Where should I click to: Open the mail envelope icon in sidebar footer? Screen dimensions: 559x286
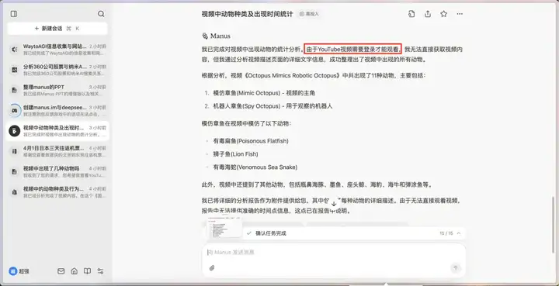61,271
